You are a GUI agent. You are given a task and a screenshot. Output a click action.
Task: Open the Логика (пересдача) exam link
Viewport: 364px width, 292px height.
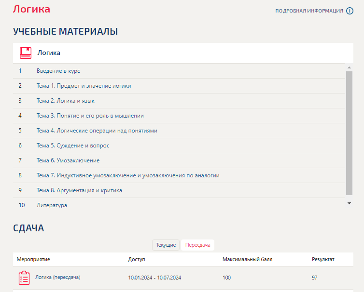point(57,277)
